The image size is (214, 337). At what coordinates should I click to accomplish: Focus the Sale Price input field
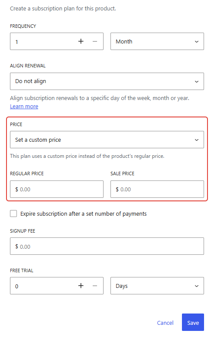pos(157,189)
